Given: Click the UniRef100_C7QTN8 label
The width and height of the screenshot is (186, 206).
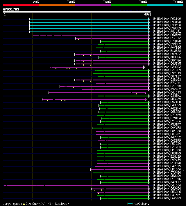Looking at the screenshot, I should pyautogui.click(x=167, y=41).
